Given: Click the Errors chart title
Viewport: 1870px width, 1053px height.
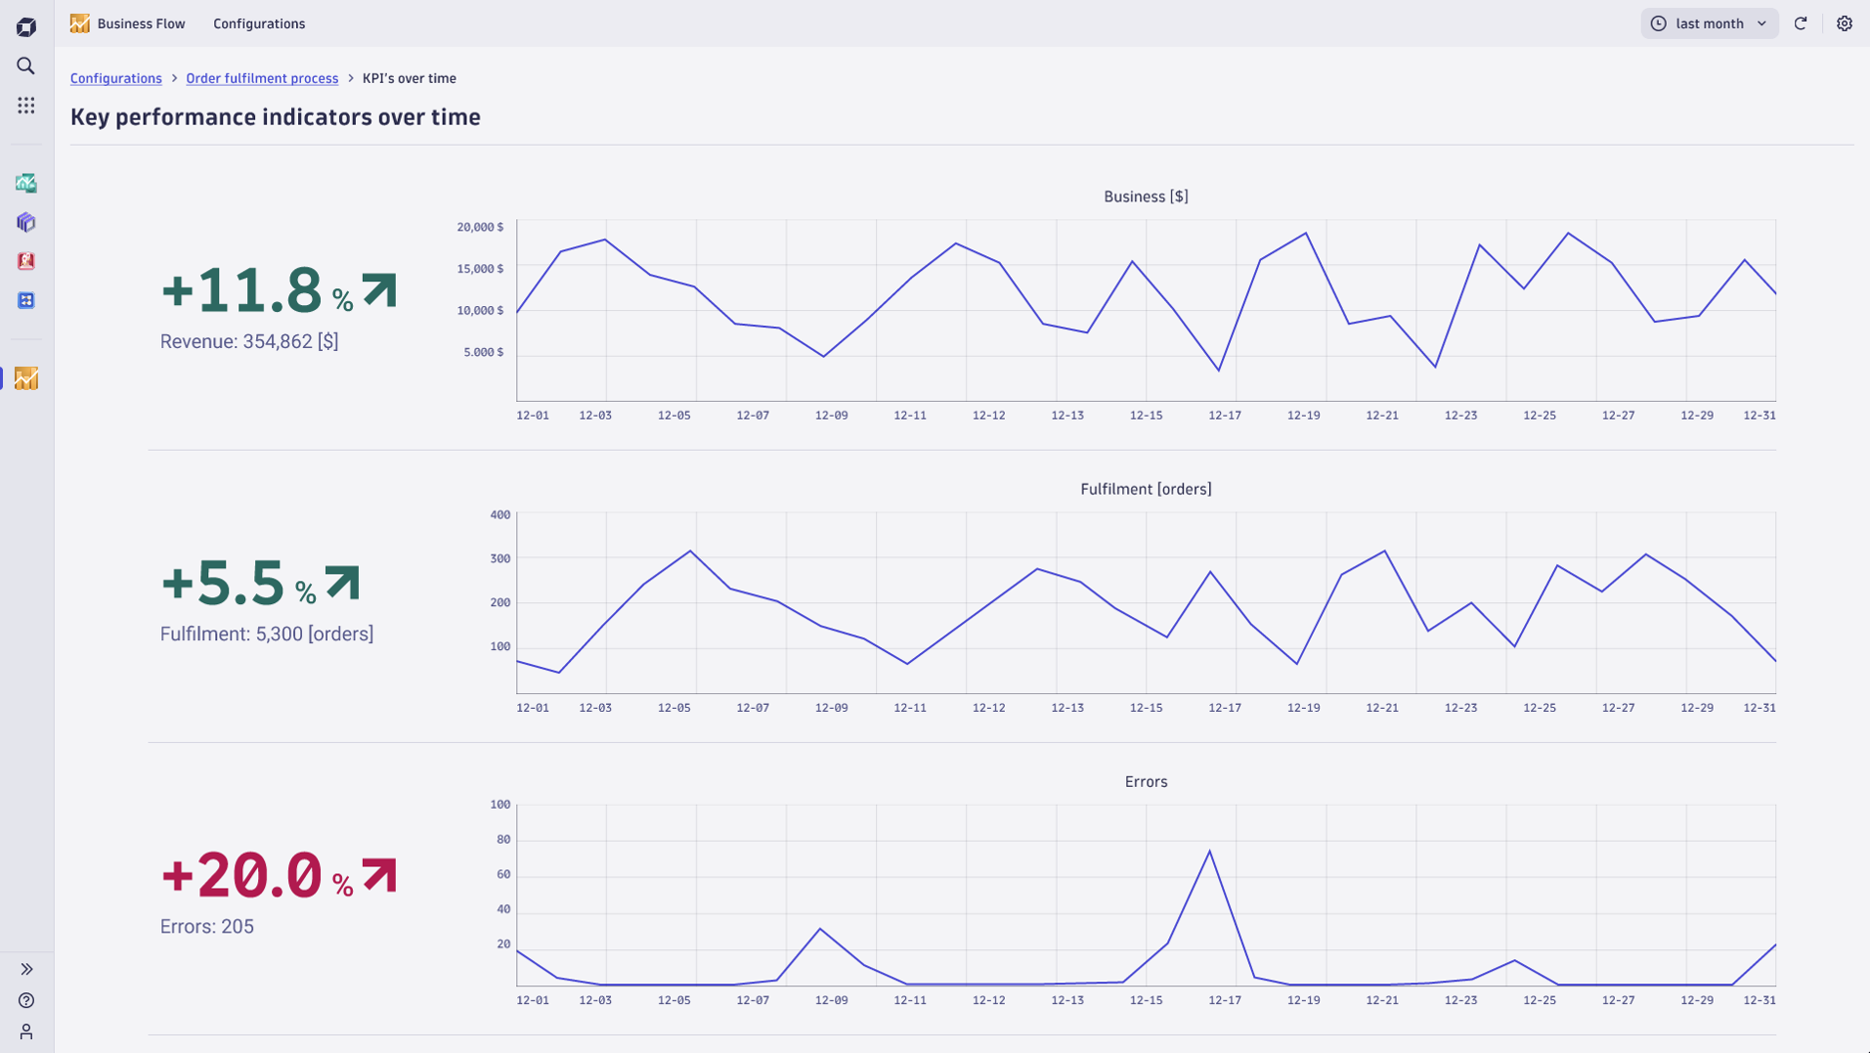Looking at the screenshot, I should pos(1145,781).
